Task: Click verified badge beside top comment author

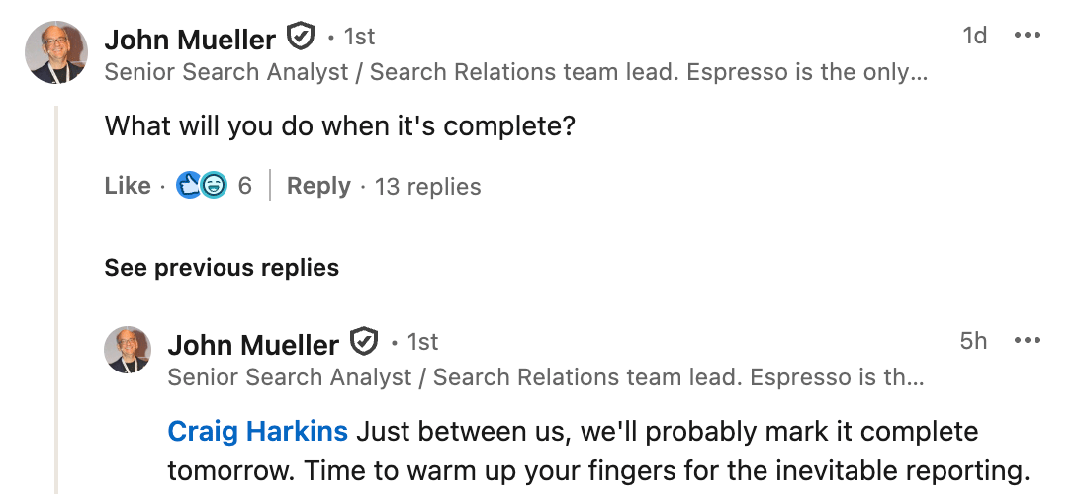Action: pos(300,38)
